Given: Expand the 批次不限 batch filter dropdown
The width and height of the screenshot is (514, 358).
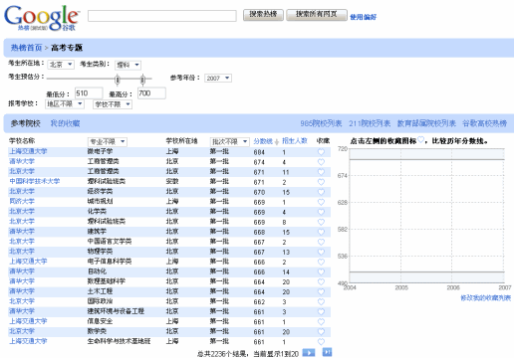Looking at the screenshot, I should 229,142.
